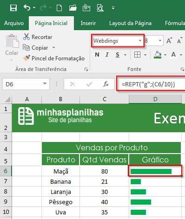Open the font size dropdown
185x219 pixels.
tap(160, 41)
